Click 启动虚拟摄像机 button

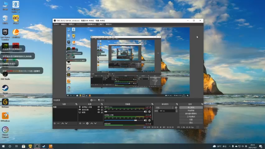coord(191,114)
